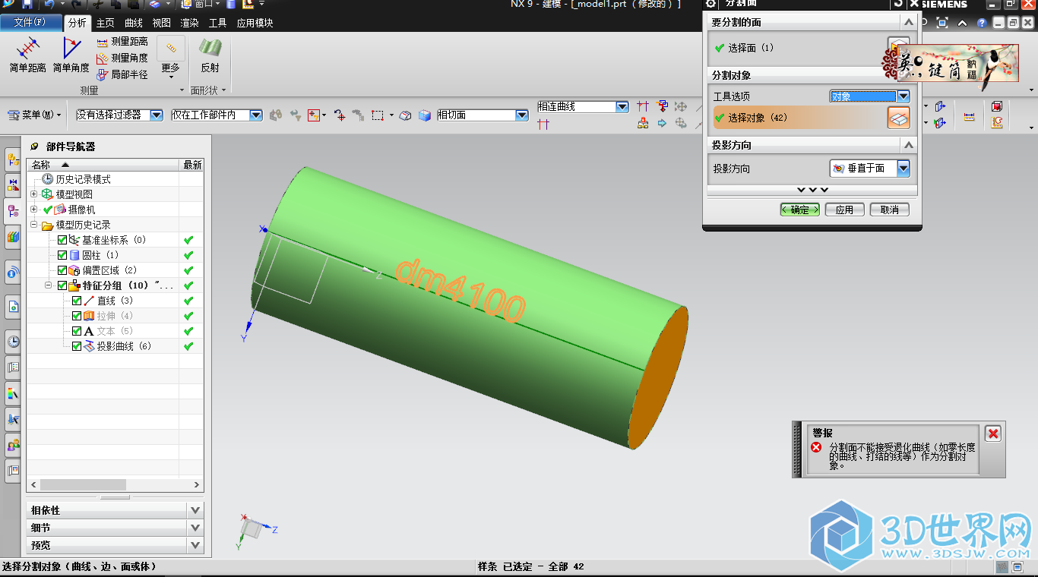Switch to the 视图 ribbon tab

point(162,23)
